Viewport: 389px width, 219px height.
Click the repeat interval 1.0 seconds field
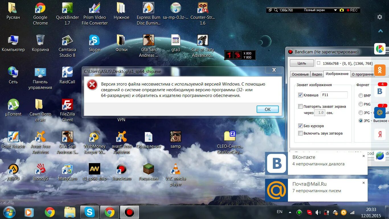pyautogui.click(x=320, y=113)
